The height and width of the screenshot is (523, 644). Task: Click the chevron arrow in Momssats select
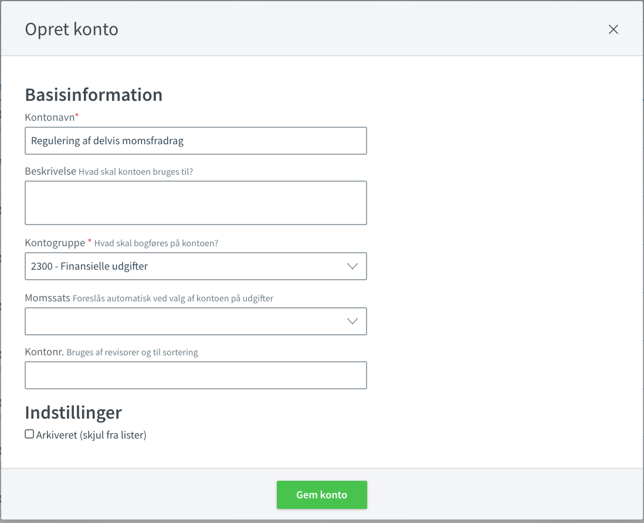352,321
